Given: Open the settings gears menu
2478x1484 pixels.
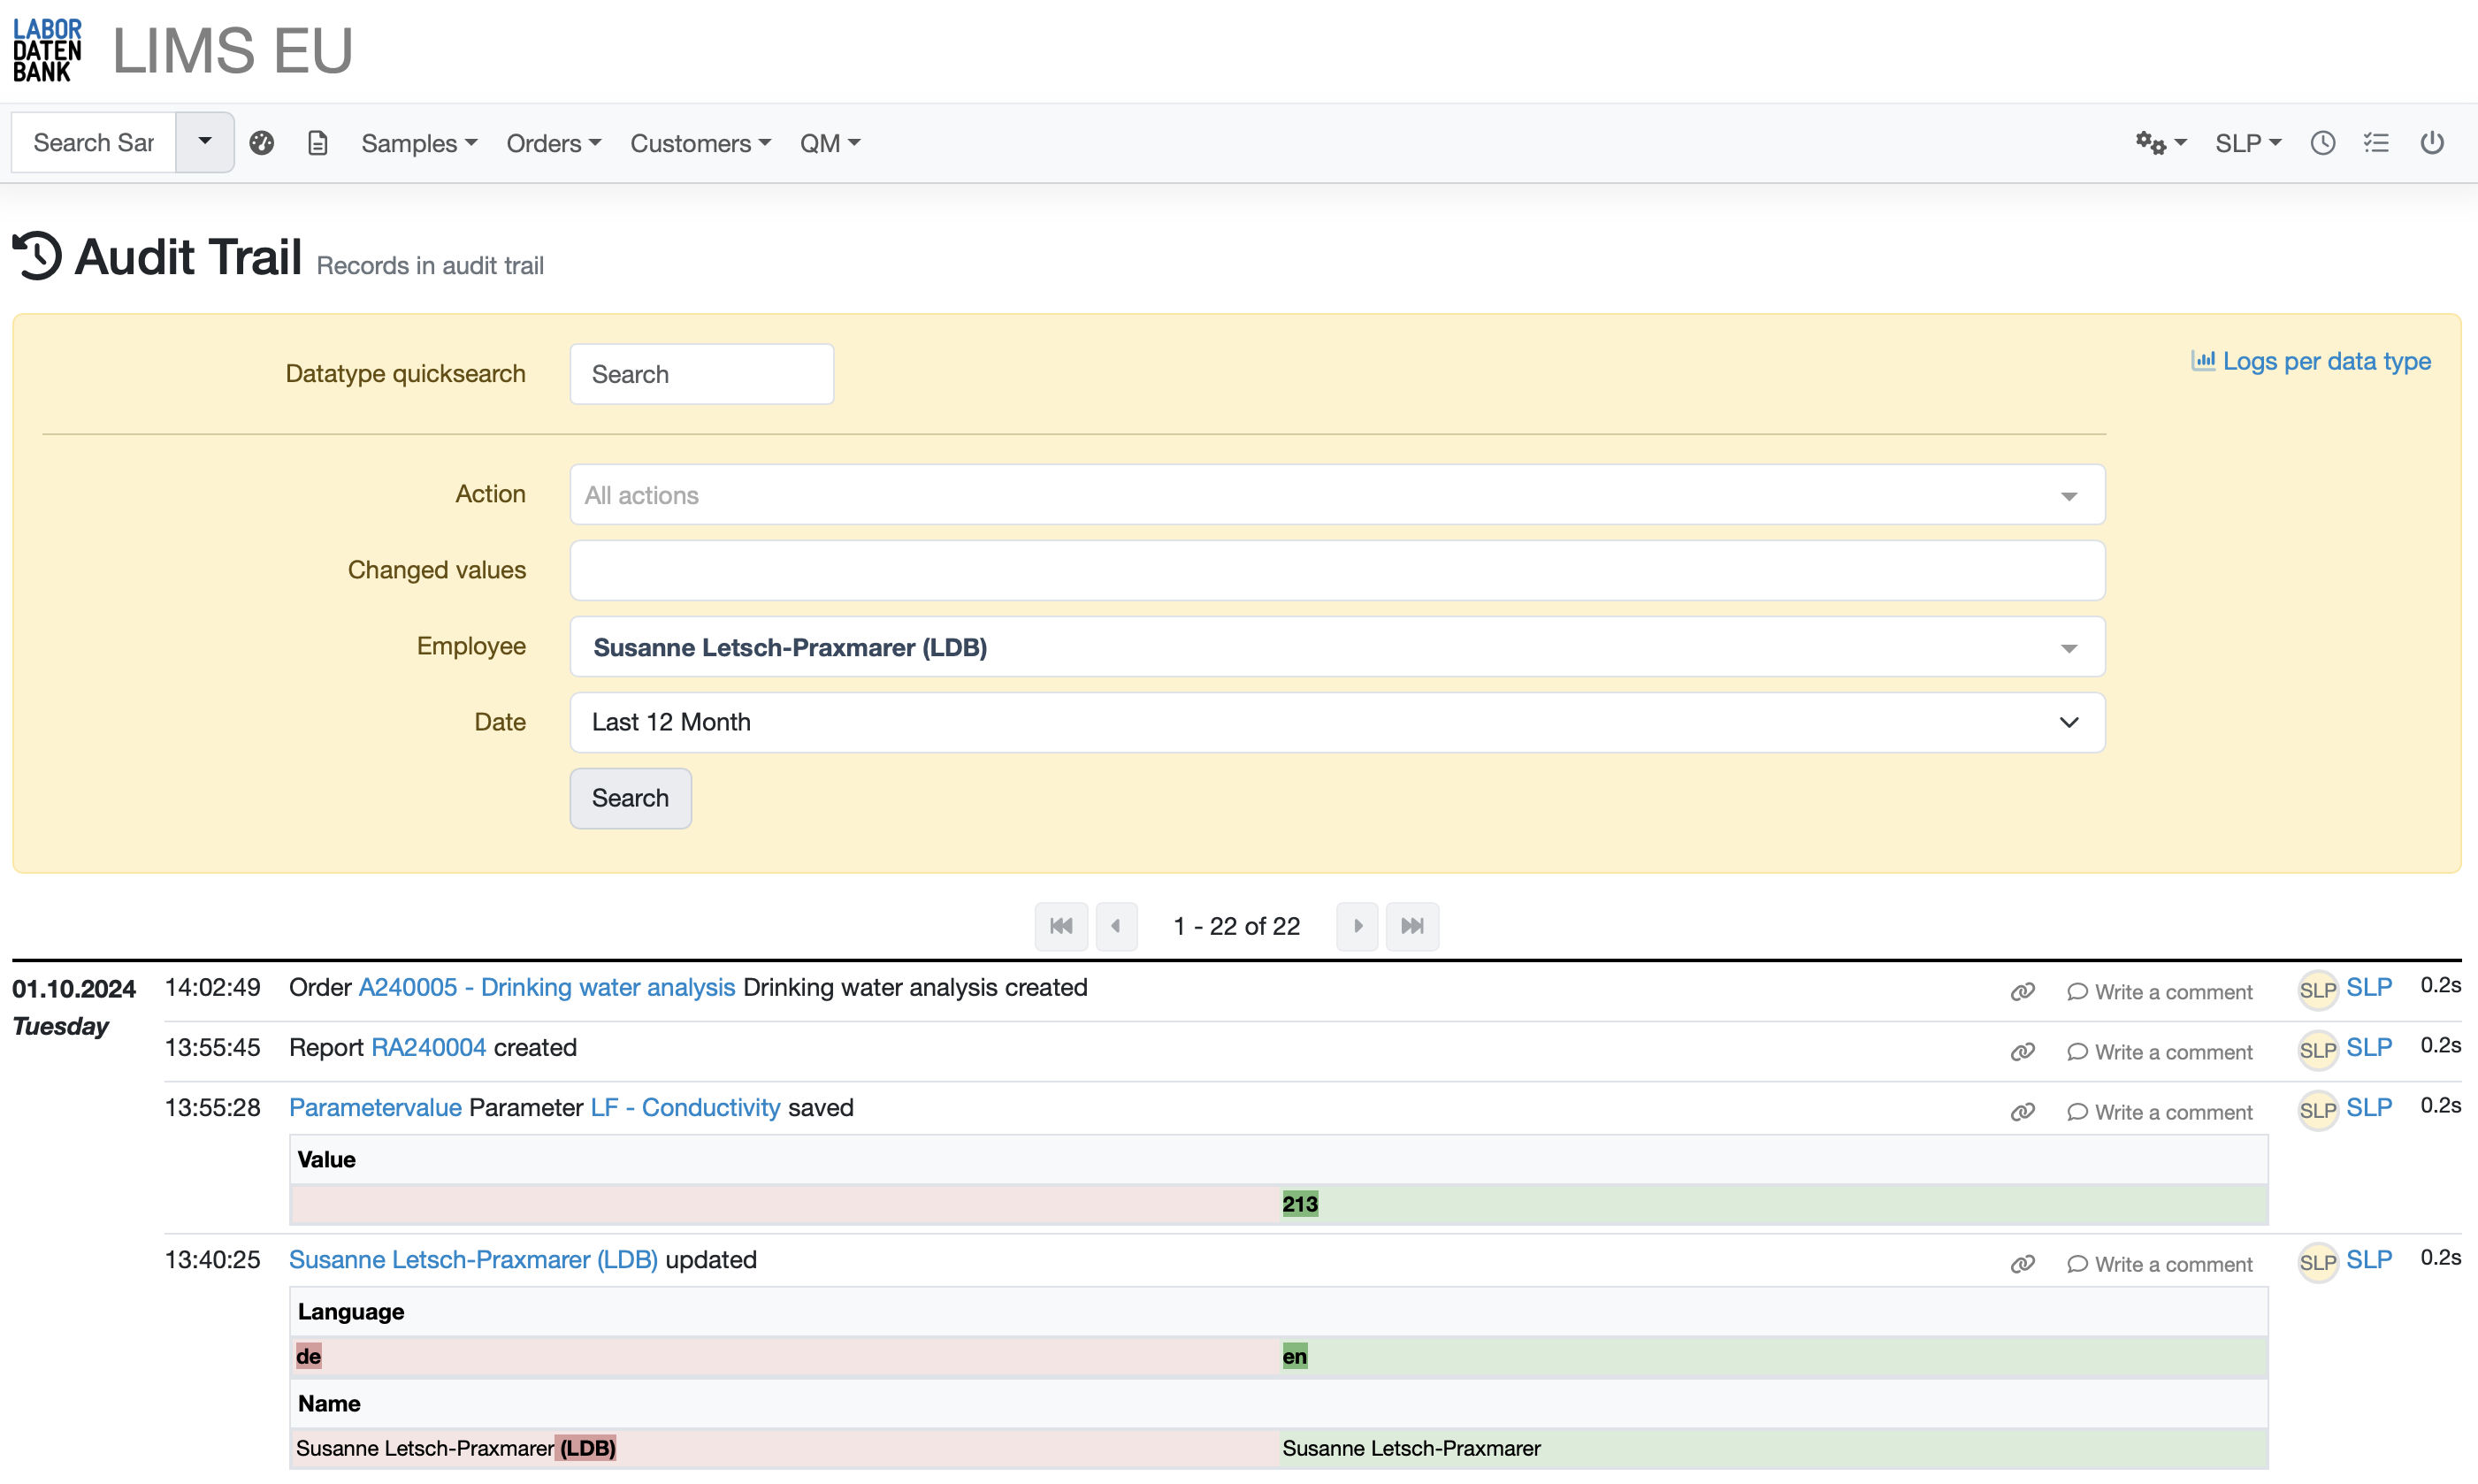Looking at the screenshot, I should (x=2159, y=143).
